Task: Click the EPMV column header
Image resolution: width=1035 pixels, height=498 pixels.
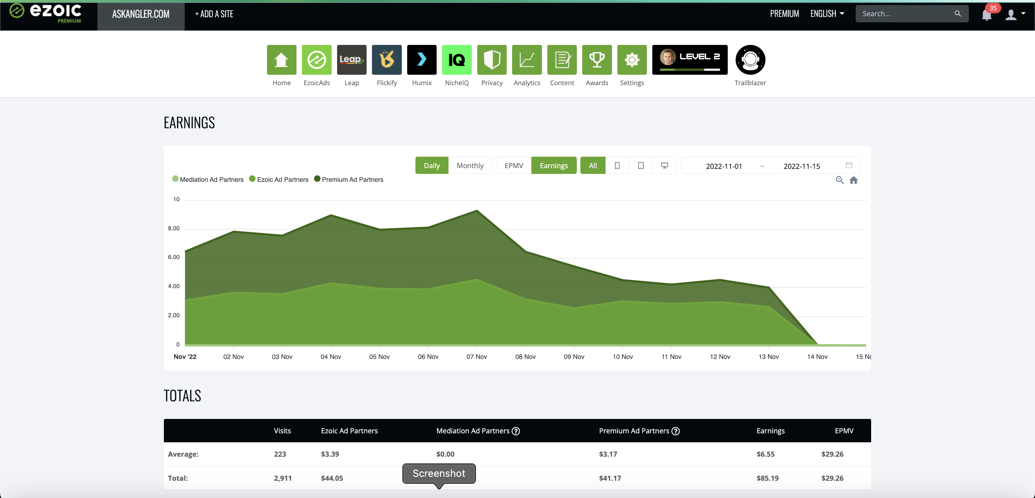Action: pyautogui.click(x=844, y=430)
